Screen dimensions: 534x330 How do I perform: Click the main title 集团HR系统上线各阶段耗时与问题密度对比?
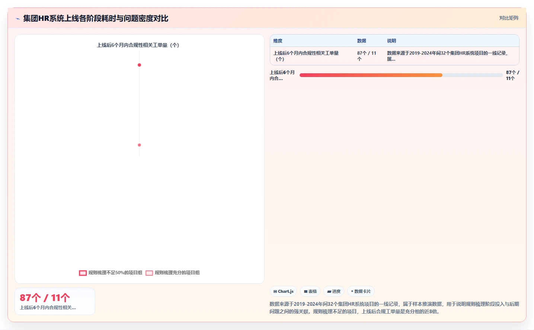[96, 19]
